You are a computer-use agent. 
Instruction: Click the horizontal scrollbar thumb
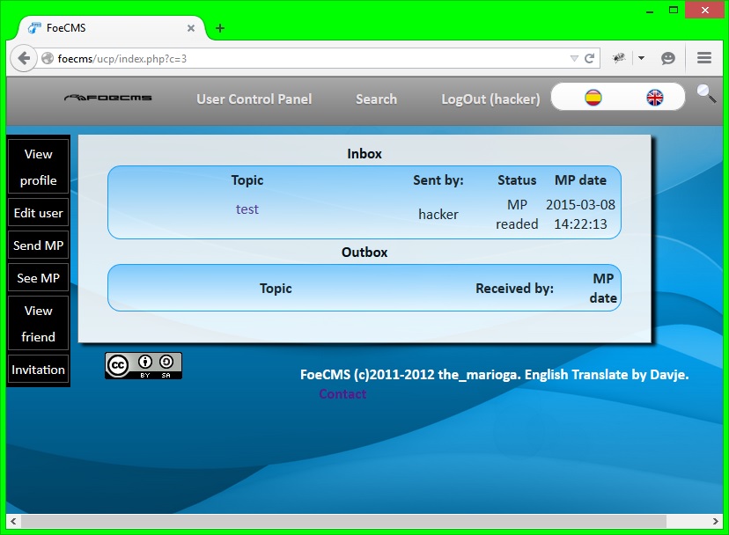pos(344,521)
